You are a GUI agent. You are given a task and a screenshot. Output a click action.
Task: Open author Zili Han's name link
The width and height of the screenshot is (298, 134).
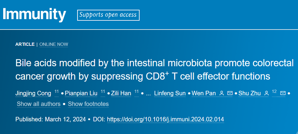click(x=121, y=93)
